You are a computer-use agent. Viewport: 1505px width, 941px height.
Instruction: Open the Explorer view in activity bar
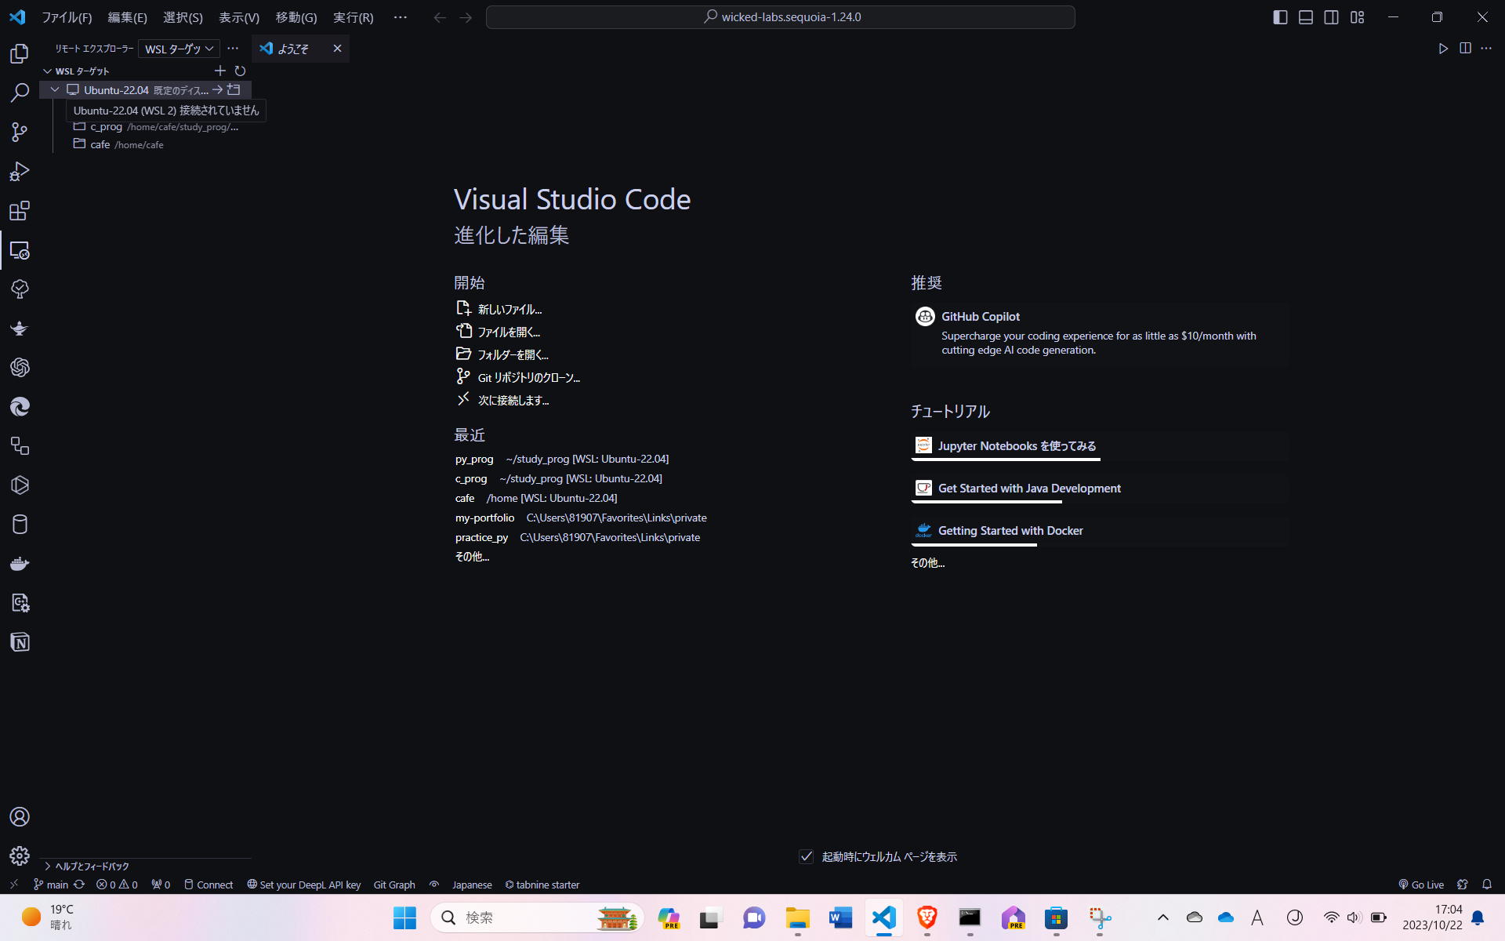click(20, 53)
